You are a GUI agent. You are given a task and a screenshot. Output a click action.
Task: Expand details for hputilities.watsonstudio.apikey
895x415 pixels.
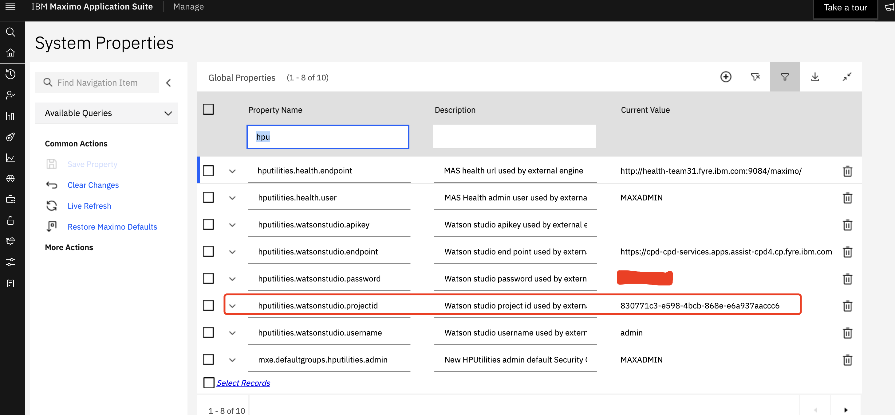click(x=232, y=225)
